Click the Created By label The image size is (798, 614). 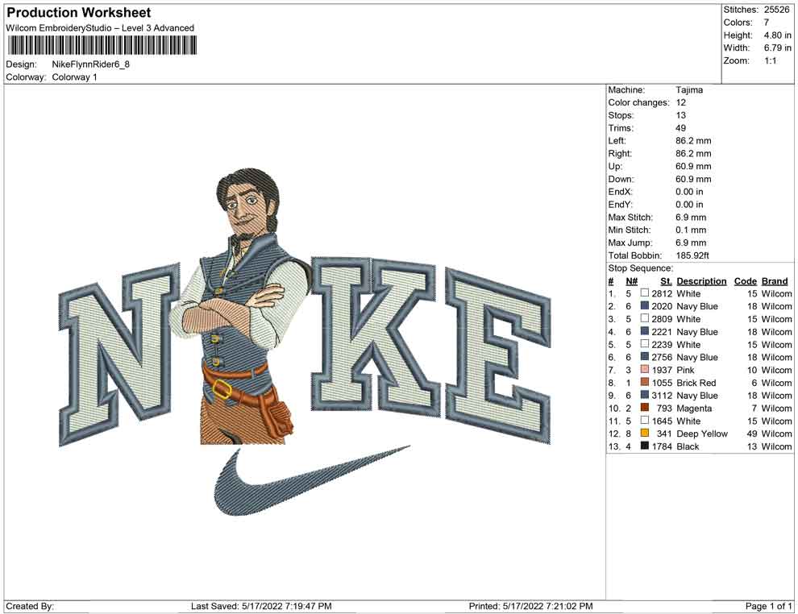coord(30,606)
